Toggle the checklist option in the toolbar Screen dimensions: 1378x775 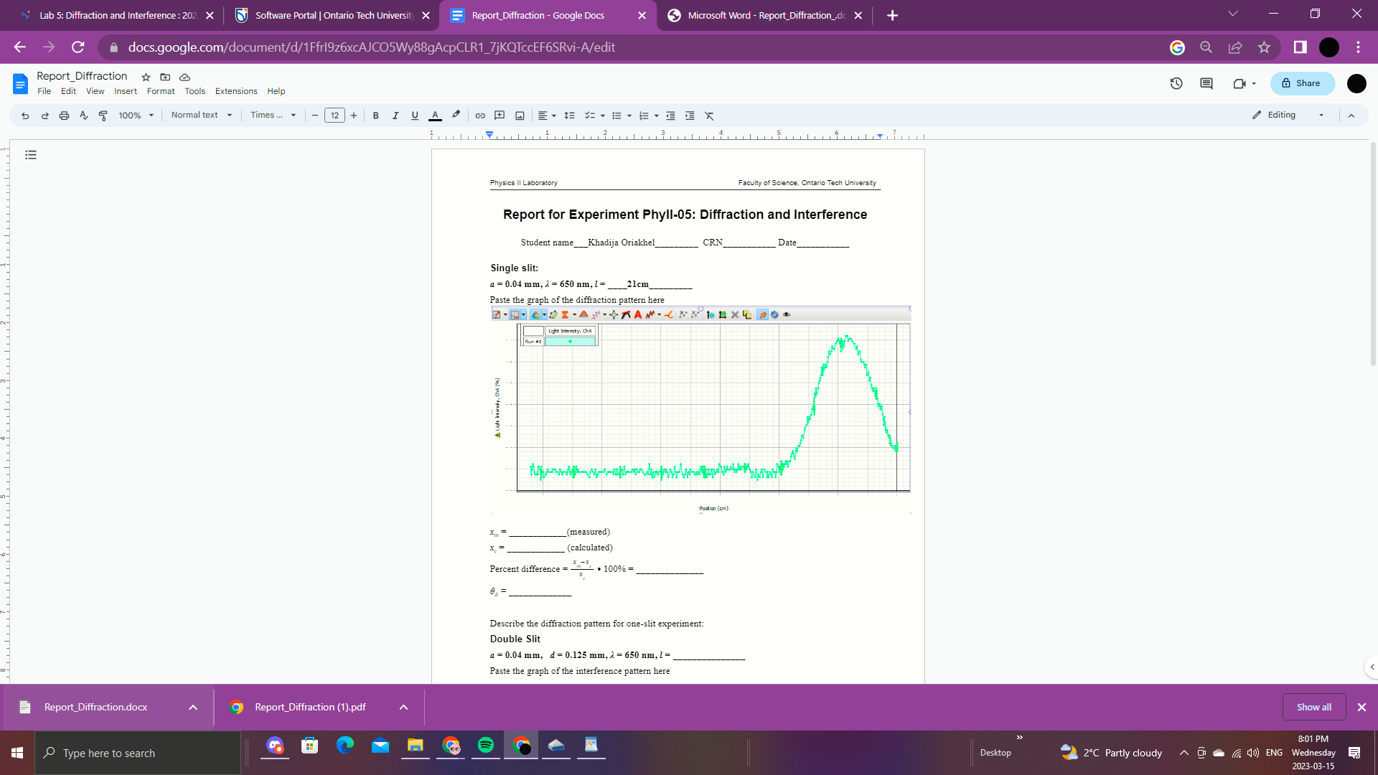tap(590, 115)
